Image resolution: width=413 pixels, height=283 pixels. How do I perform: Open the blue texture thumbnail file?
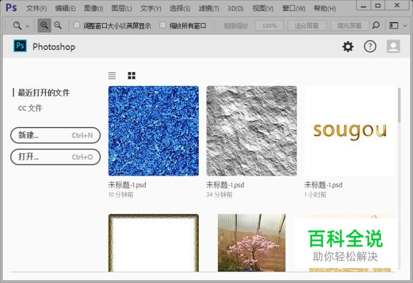click(x=153, y=130)
